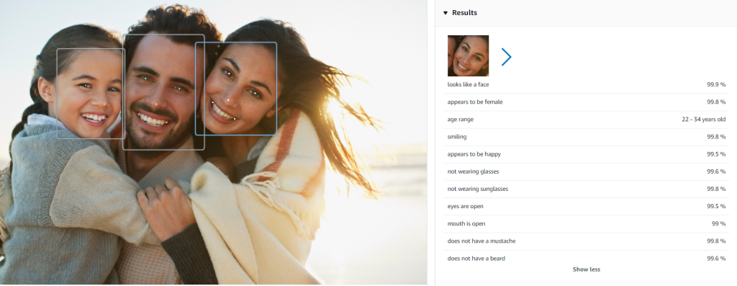Select the man's face bounding box

163,92
